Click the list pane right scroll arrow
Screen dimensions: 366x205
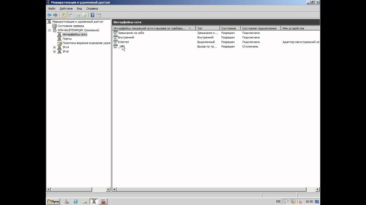[x=317, y=189]
